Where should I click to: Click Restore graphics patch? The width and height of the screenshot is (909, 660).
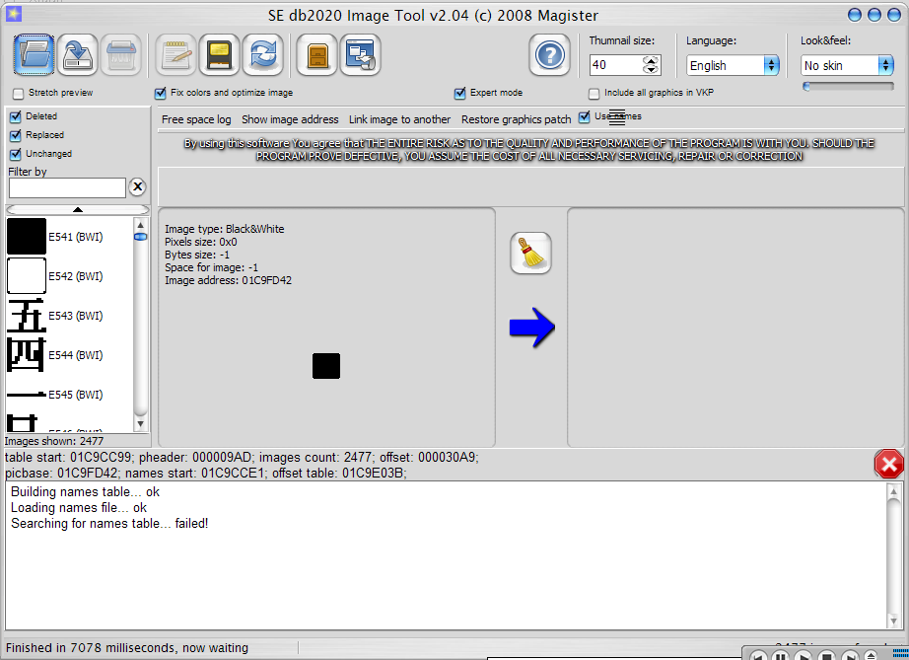pos(516,119)
